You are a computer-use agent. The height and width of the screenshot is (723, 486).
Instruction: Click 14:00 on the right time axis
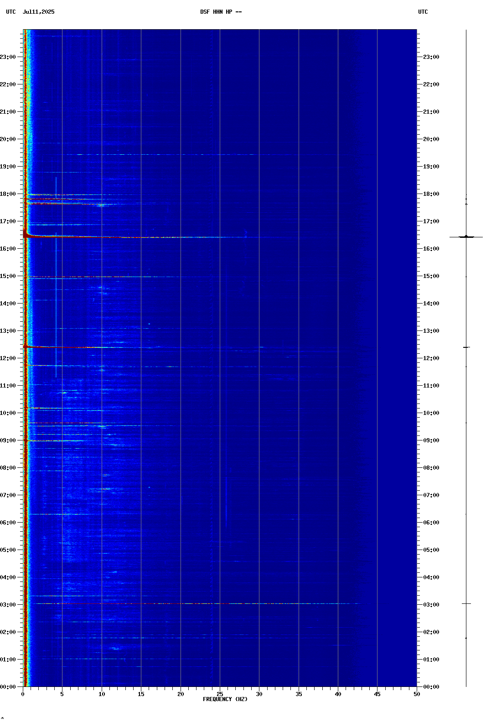pyautogui.click(x=431, y=304)
